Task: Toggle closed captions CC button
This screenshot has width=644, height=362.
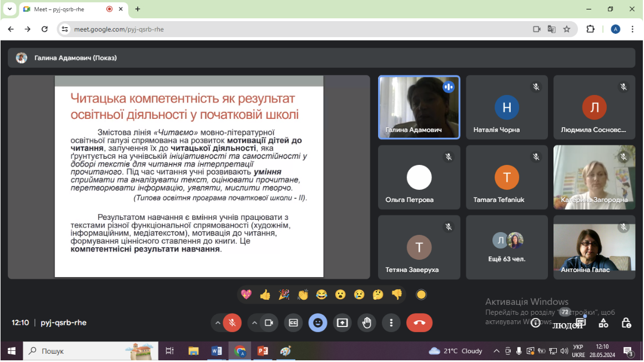Action: point(293,323)
